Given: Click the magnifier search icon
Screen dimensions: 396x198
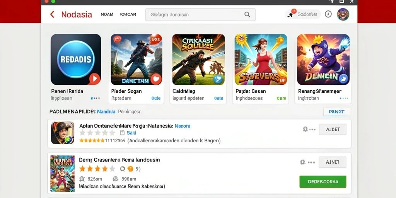Looking at the screenshot, I should pos(247,14).
